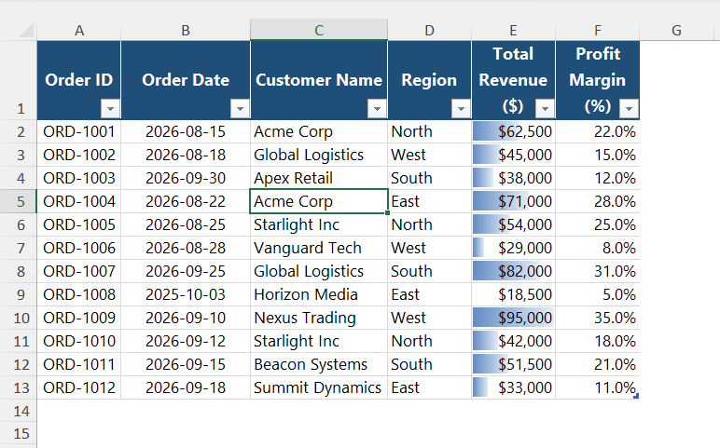
Task: Click date cell 2026-09-30
Action: point(186,178)
